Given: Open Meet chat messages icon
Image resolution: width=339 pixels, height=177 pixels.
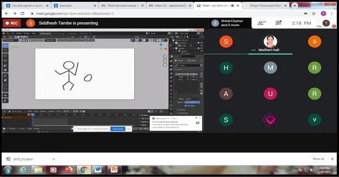Looking at the screenshot, I should [x=278, y=23].
